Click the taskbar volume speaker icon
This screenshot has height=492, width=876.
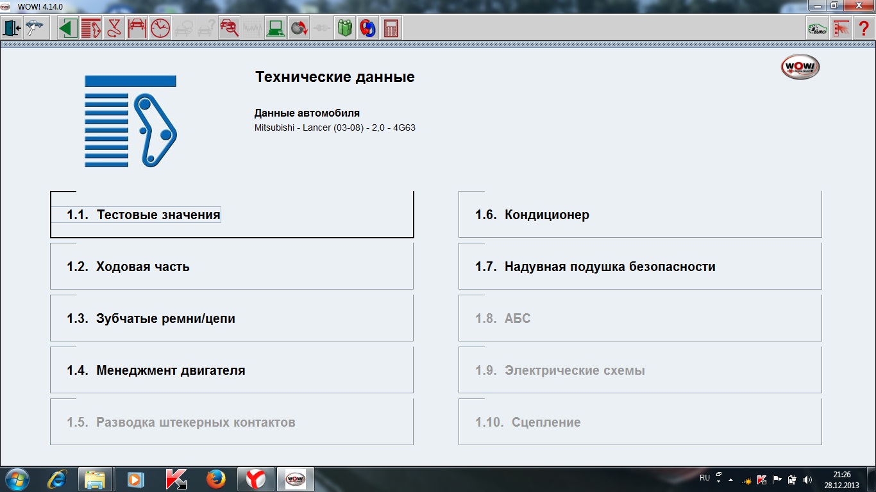(x=807, y=480)
